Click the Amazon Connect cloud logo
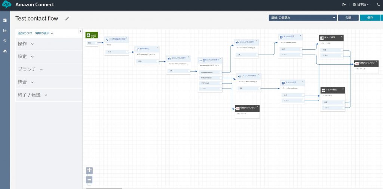This screenshot has width=383, height=189. 7,5
